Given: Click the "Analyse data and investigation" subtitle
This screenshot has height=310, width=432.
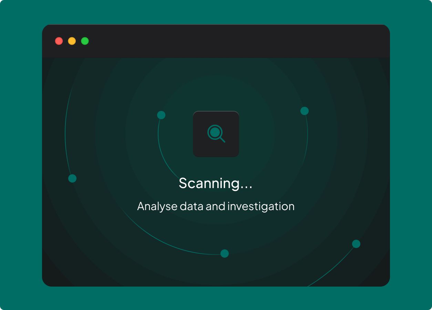Looking at the screenshot, I should [x=216, y=206].
